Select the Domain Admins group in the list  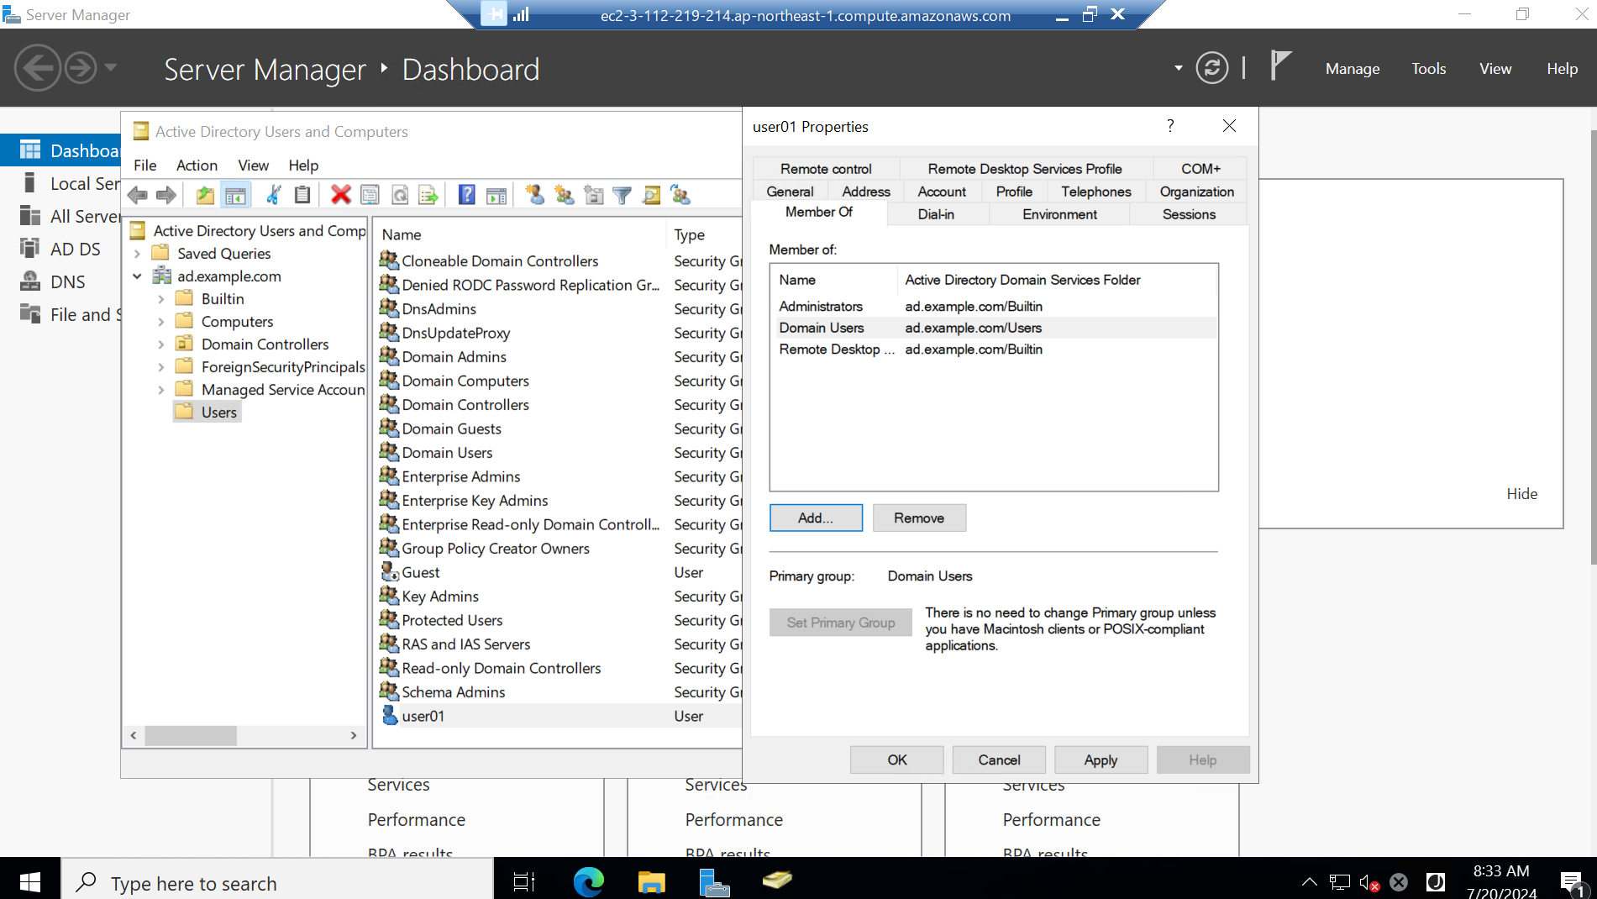(x=454, y=357)
